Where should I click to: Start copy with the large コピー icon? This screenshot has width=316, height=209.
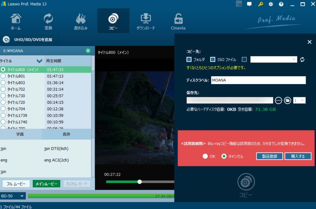(246, 185)
